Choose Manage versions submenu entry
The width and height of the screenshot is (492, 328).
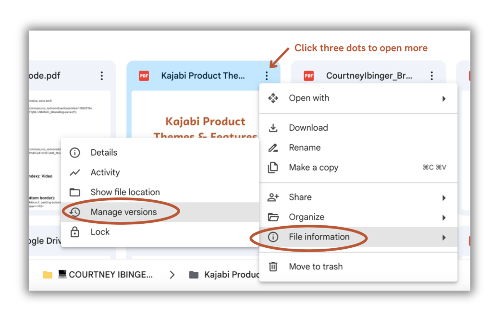pos(160,212)
